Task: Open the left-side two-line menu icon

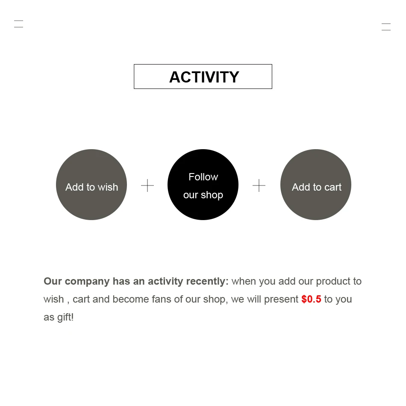Action: 18,24
